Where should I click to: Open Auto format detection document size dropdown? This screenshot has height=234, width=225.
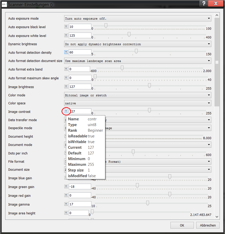point(137,61)
